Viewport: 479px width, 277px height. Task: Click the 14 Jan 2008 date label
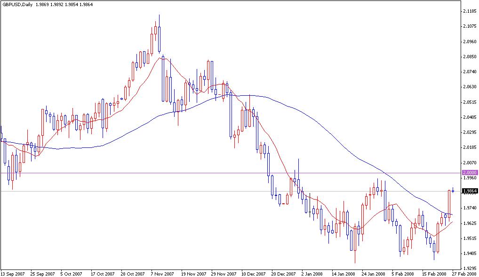point(343,274)
